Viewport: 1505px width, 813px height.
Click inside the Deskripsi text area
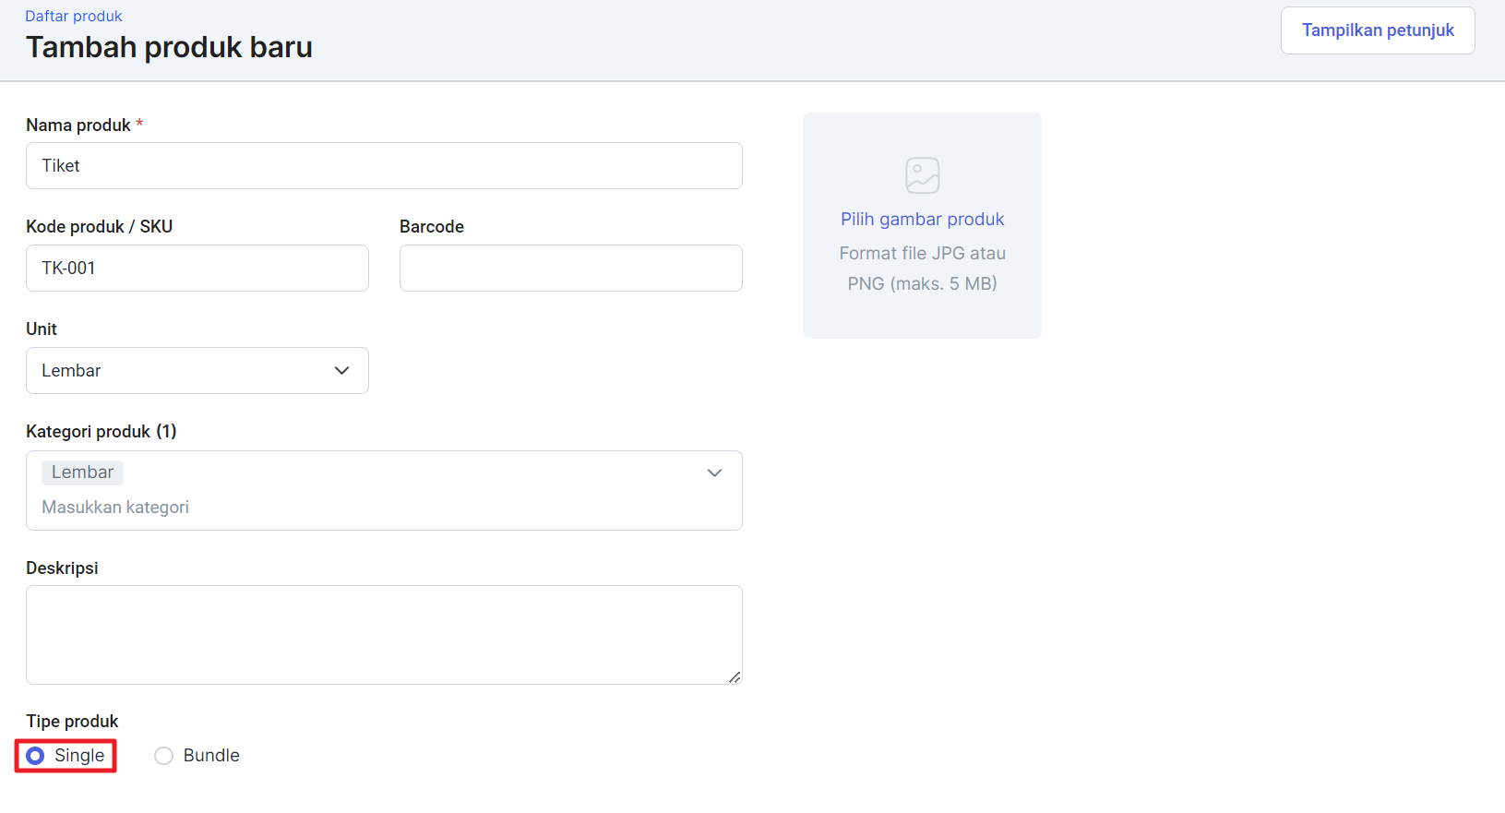coord(384,635)
